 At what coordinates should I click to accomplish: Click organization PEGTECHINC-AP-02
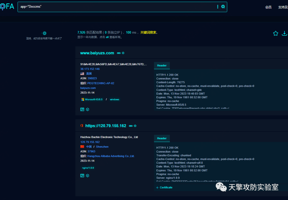(101, 83)
